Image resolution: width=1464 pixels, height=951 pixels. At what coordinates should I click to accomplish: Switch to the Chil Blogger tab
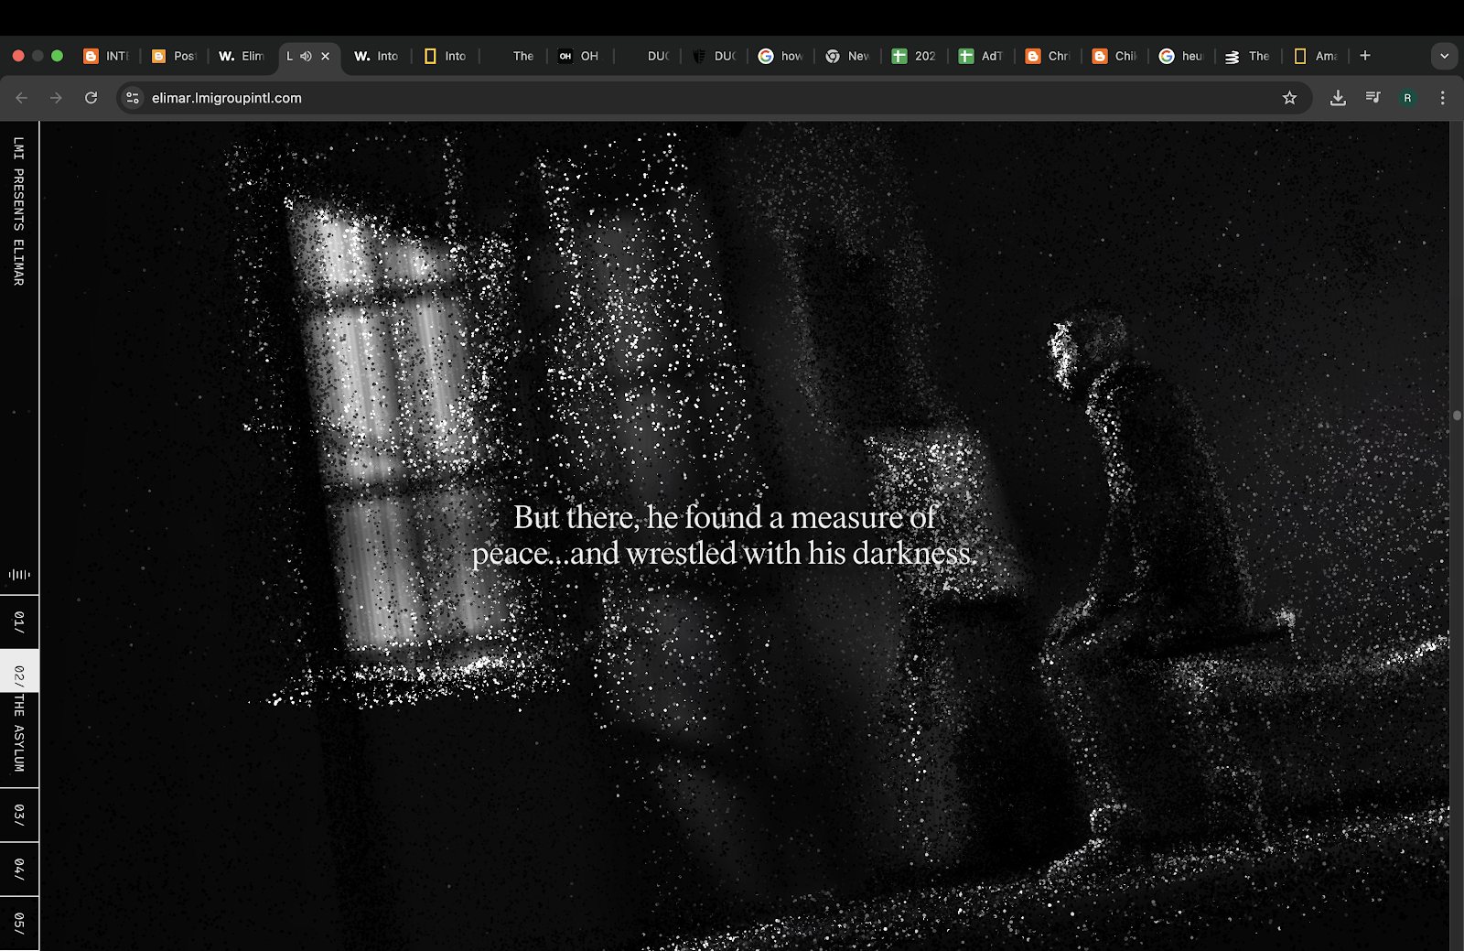coord(1114,56)
